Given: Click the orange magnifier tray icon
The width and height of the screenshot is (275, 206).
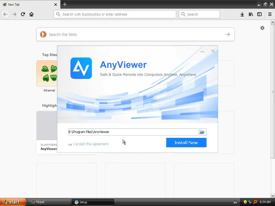Looking at the screenshot, I should coord(255,202).
